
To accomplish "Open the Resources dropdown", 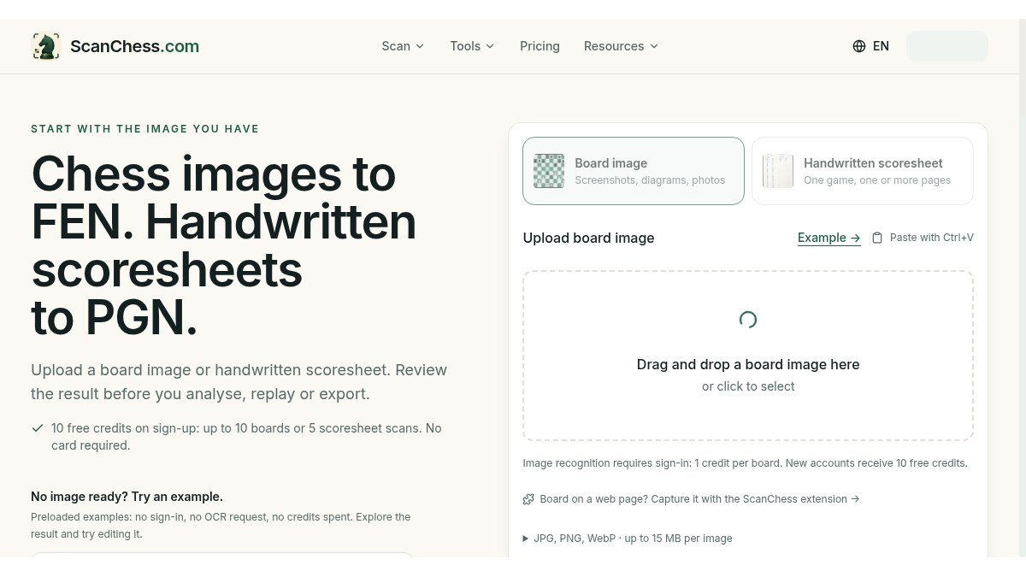I will click(622, 46).
